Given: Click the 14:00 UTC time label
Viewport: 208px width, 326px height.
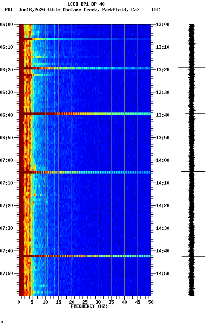Looking at the screenshot, I should point(163,160).
